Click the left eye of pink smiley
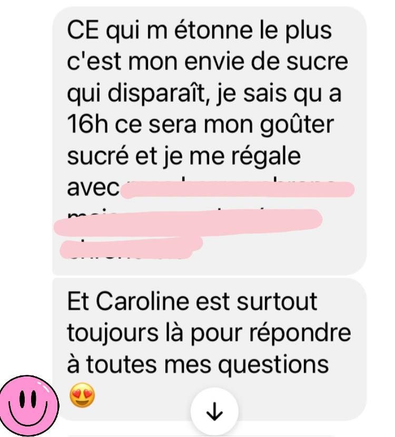Viewport: 395px width, 437px height. coord(22,399)
